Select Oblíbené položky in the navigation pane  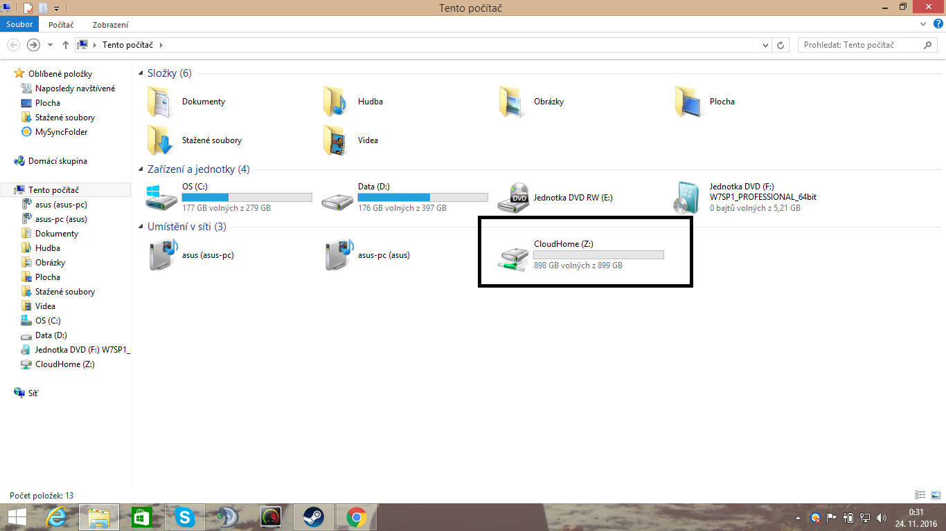60,74
